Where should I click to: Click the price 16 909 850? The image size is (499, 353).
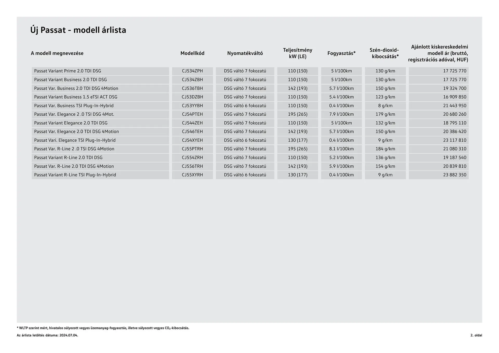pos(455,97)
